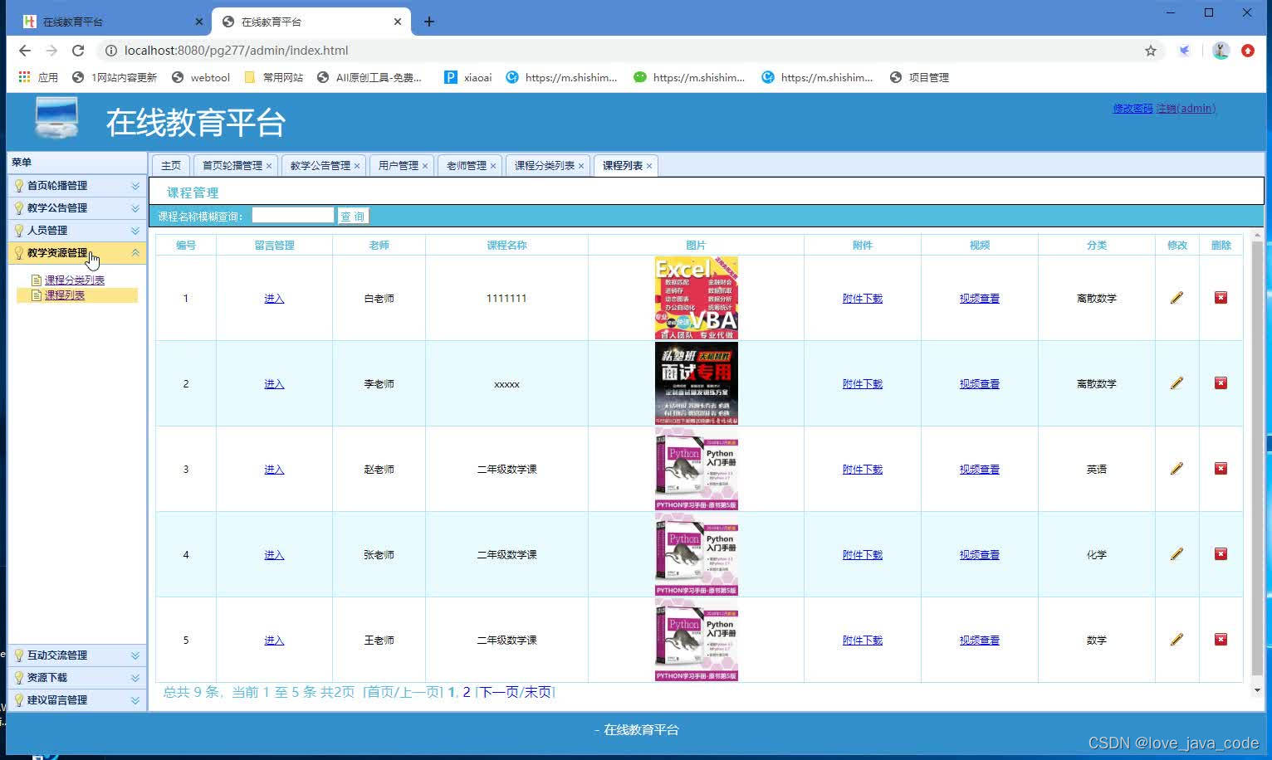Open 课程列表 in sidebar tree

(65, 295)
